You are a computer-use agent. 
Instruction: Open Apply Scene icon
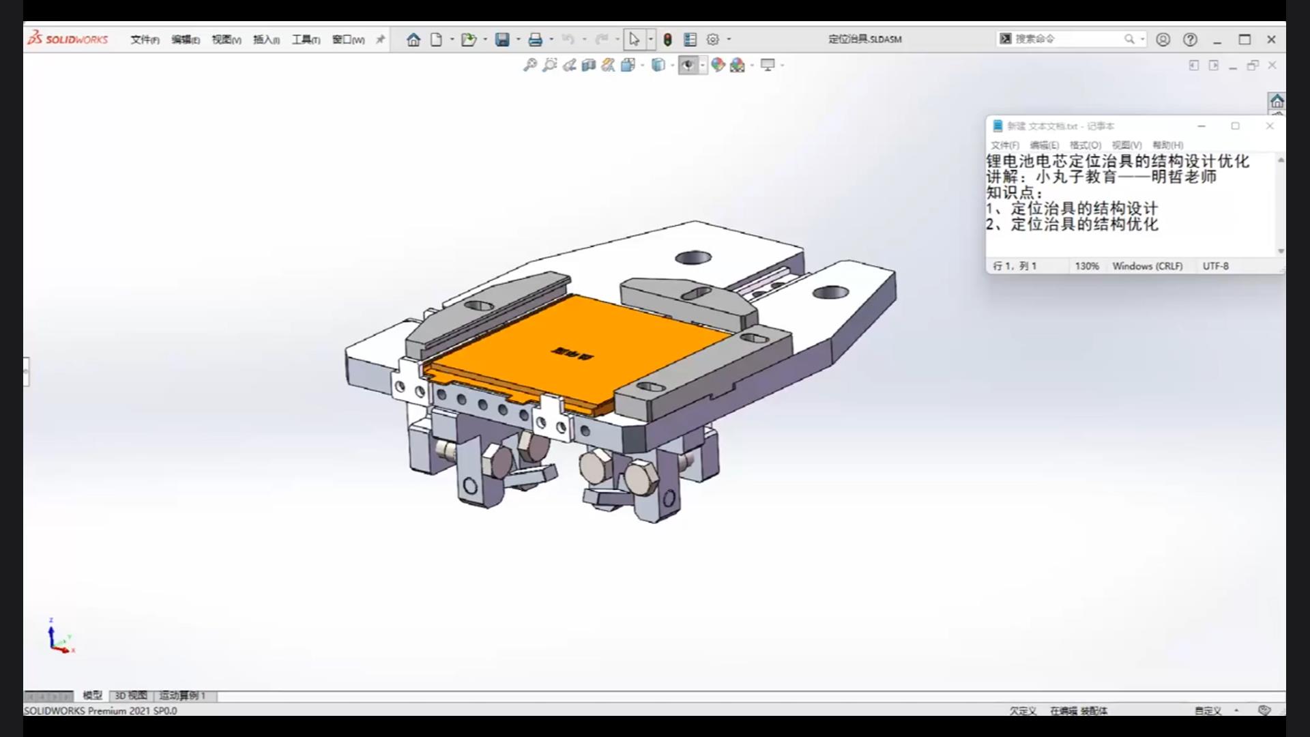point(738,65)
